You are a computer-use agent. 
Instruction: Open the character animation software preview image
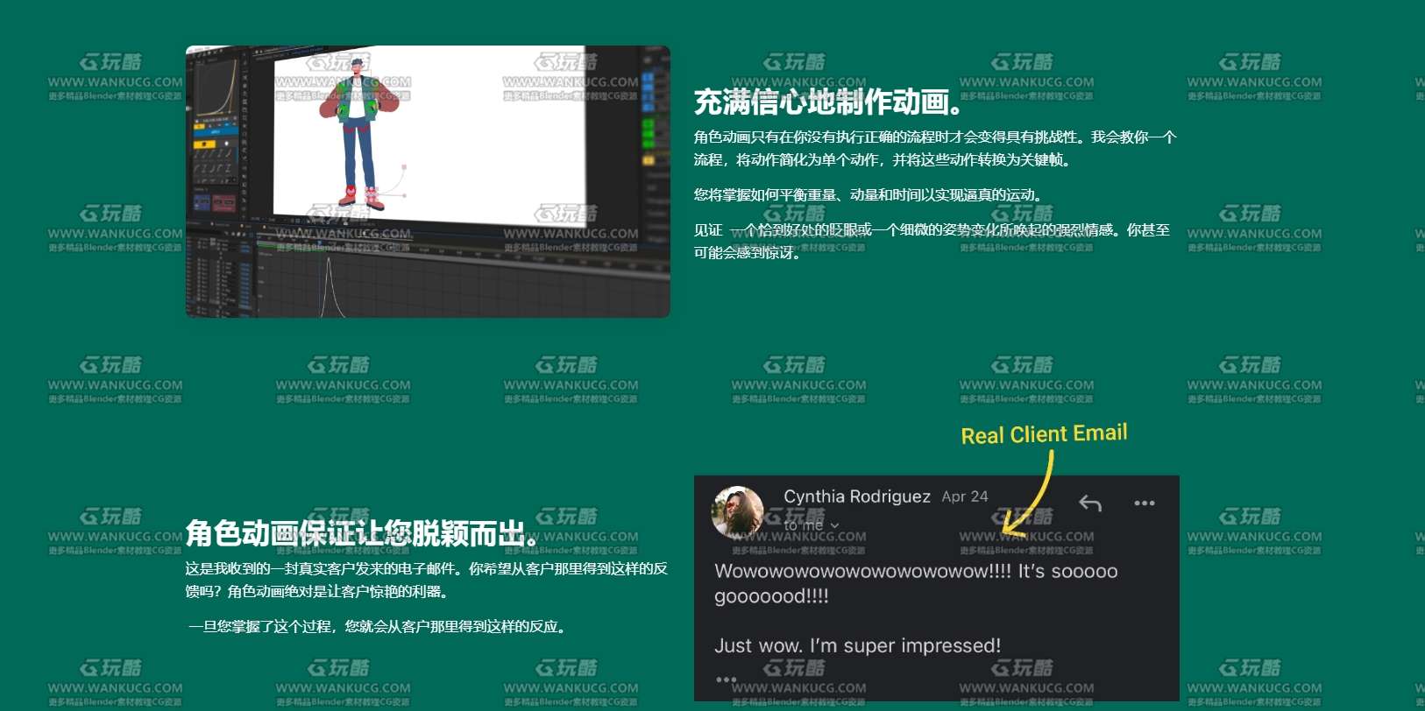click(x=428, y=181)
